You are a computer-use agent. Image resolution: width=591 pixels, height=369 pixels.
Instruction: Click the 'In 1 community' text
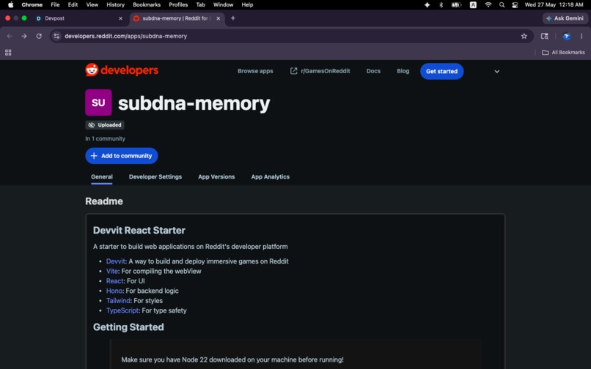[x=105, y=138]
